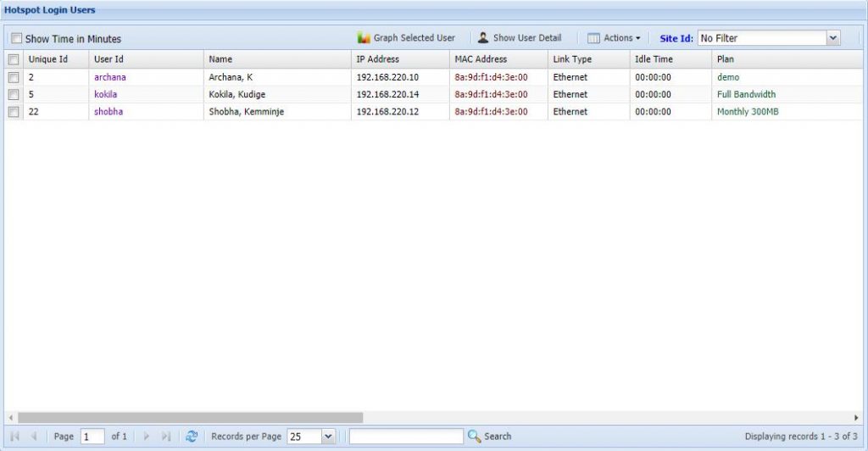Tick the checkbox for user shobha
Screen dimensions: 868x451
click(x=14, y=112)
